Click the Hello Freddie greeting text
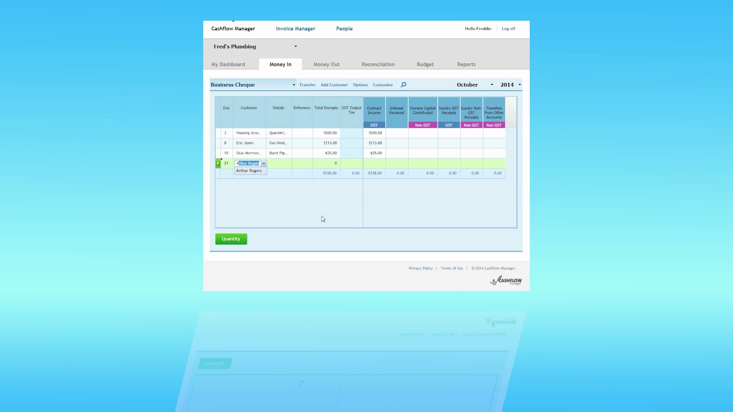 (478, 29)
